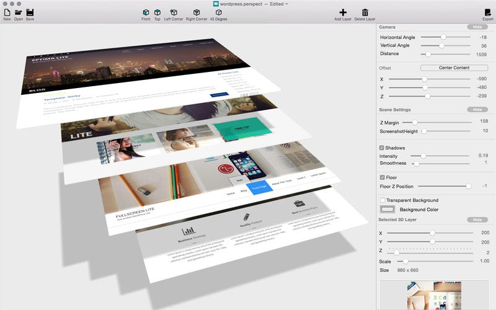Viewport: 496px width, 310px height.
Task: Click the Delete Layer trash icon
Action: tap(365, 12)
